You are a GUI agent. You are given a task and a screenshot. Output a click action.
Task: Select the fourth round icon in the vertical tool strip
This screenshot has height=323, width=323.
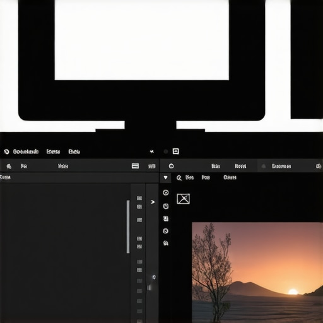pyautogui.click(x=166, y=231)
